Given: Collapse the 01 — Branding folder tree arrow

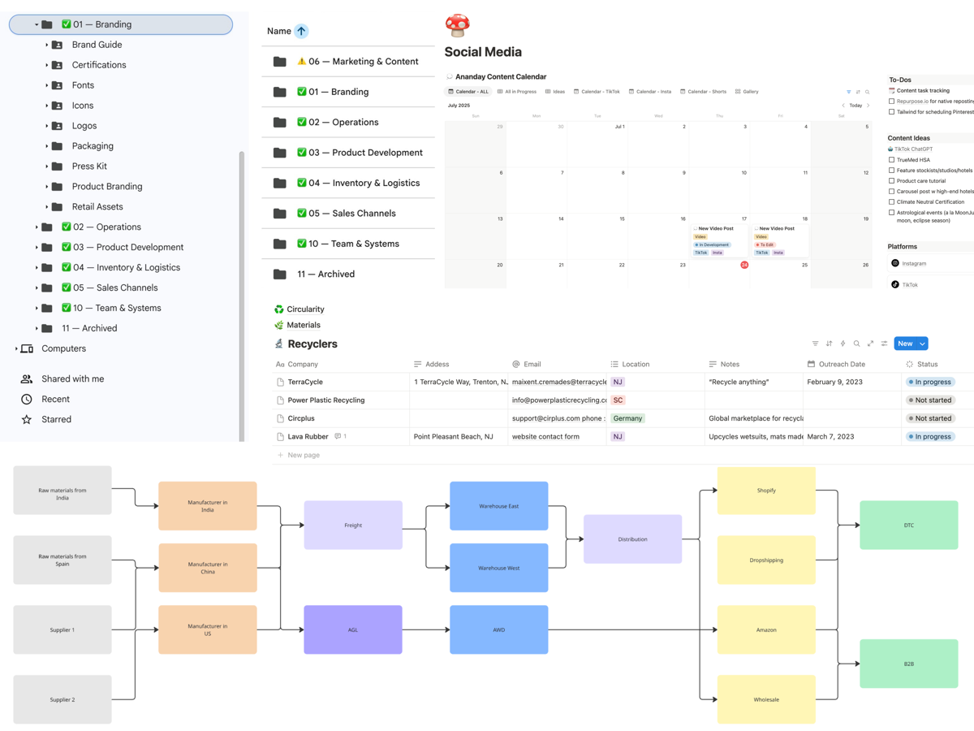Looking at the screenshot, I should tap(37, 25).
